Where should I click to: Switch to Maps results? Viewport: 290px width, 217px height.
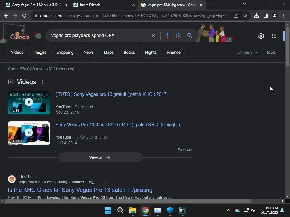[108, 52]
